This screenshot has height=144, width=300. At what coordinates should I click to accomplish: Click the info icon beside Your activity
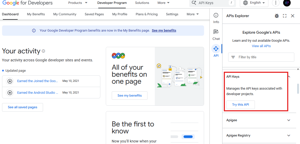pyautogui.click(x=43, y=51)
